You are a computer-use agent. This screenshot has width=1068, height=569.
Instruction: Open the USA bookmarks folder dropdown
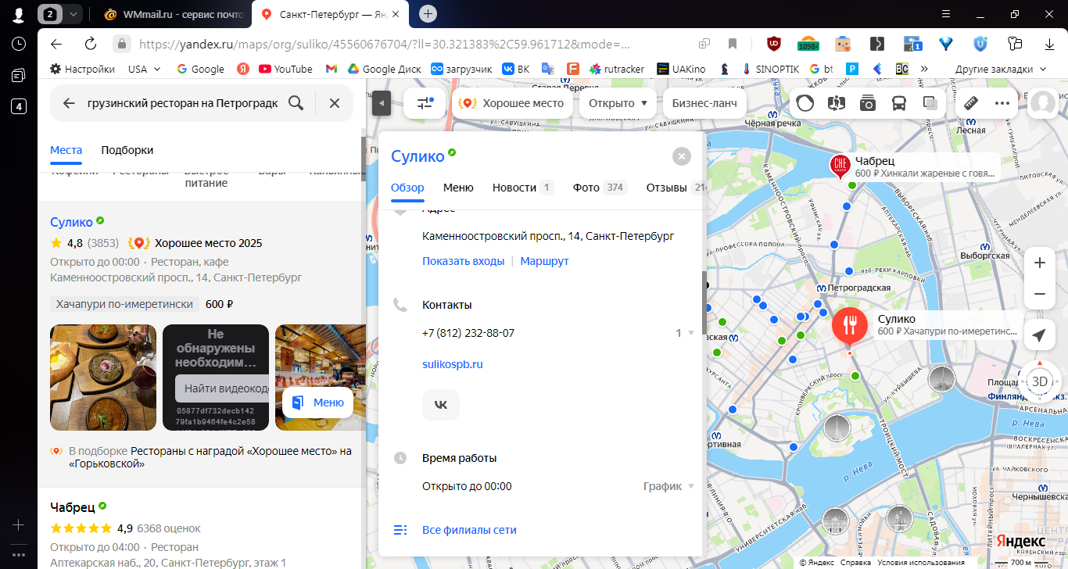[145, 69]
